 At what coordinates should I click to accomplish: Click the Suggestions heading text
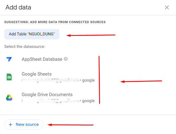coord(55,22)
